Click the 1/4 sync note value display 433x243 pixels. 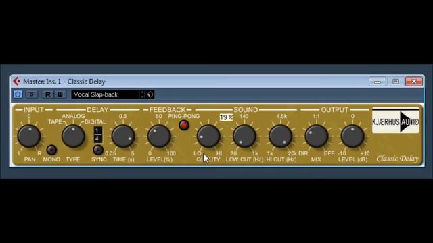coord(97,135)
